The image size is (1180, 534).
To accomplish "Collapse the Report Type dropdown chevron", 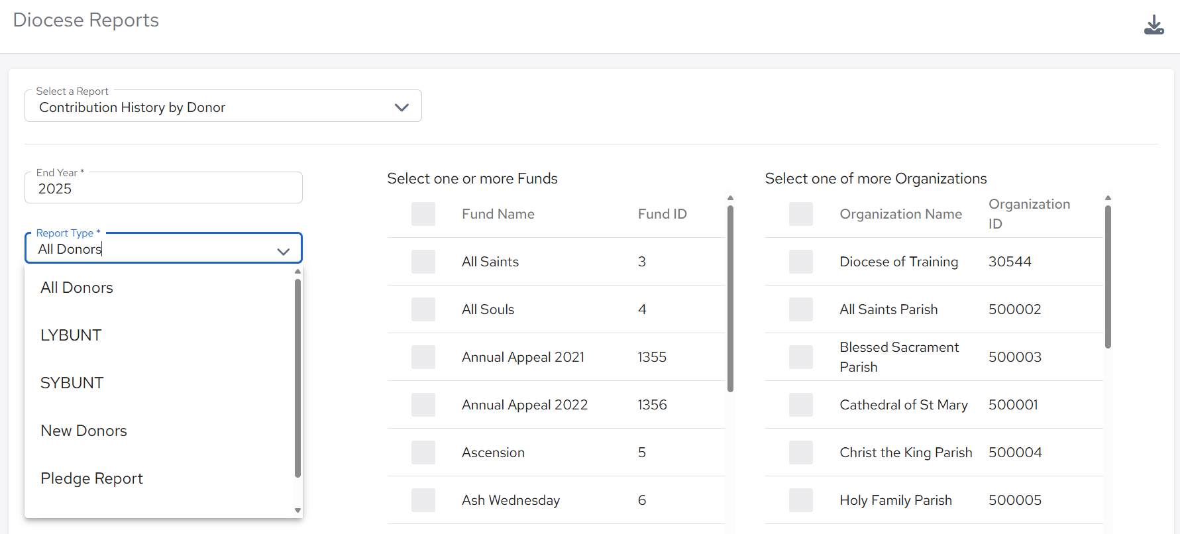I will pos(284,251).
